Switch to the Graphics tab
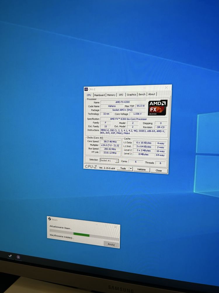219x293 pixels. tap(131, 95)
